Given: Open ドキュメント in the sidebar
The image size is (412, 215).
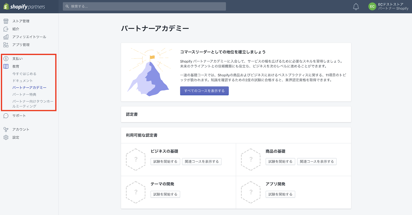Looking at the screenshot, I should point(23,81).
